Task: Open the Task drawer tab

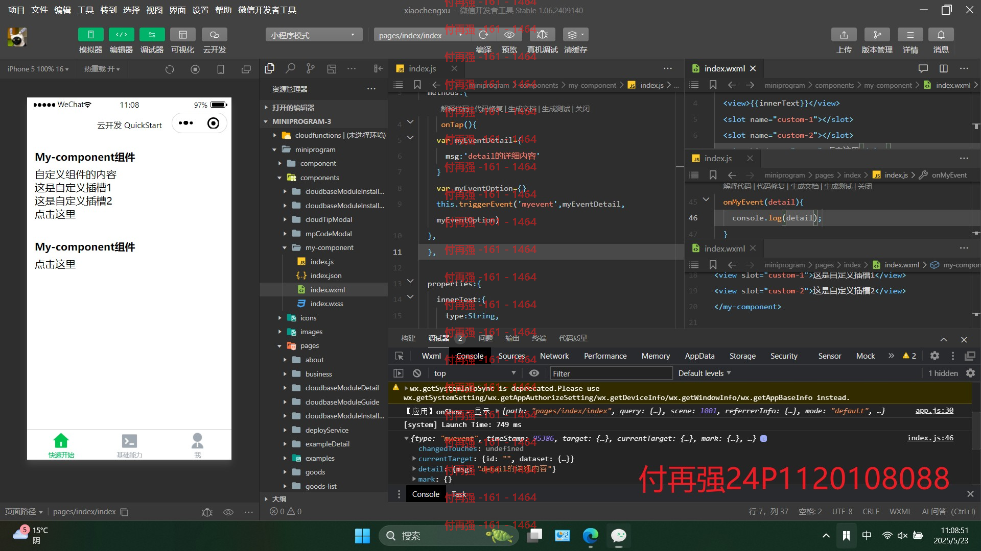Action: [459, 494]
